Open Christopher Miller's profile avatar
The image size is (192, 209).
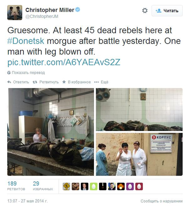click(15, 13)
